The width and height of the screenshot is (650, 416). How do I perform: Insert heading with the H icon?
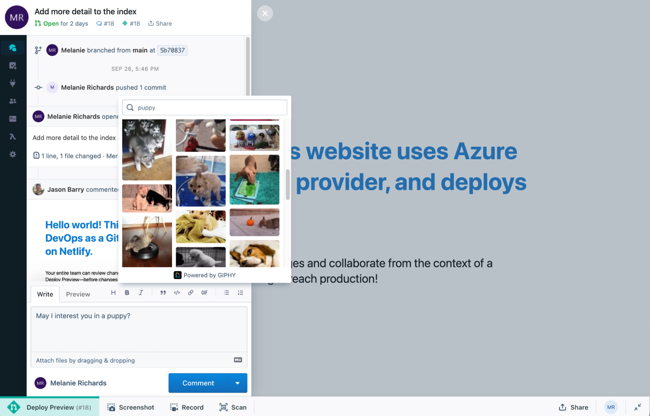tap(113, 293)
